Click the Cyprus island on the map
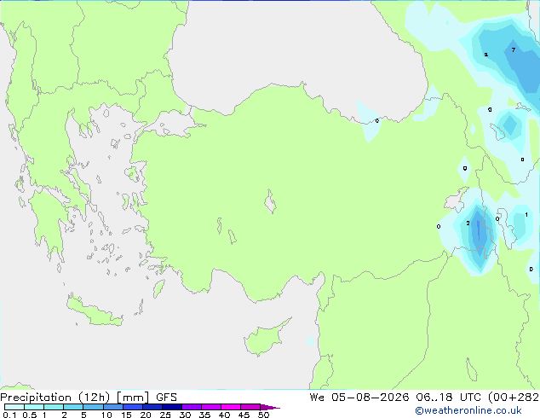This screenshot has width=540, height=418. click(x=265, y=339)
